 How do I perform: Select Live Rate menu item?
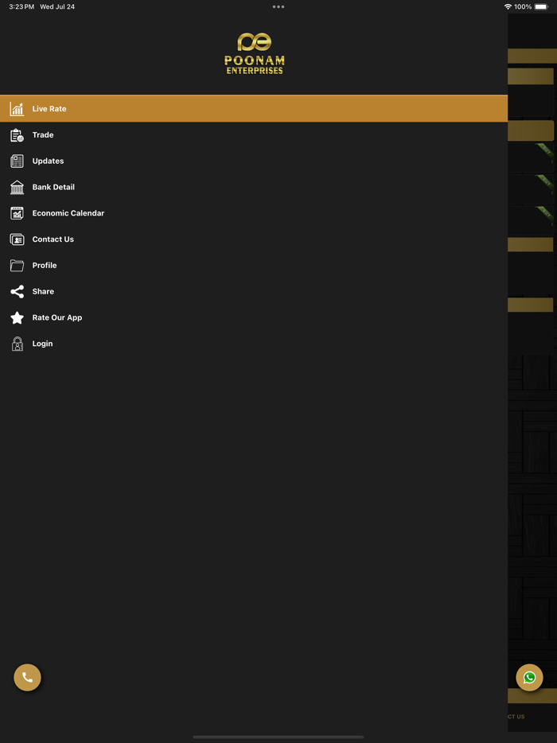[254, 108]
